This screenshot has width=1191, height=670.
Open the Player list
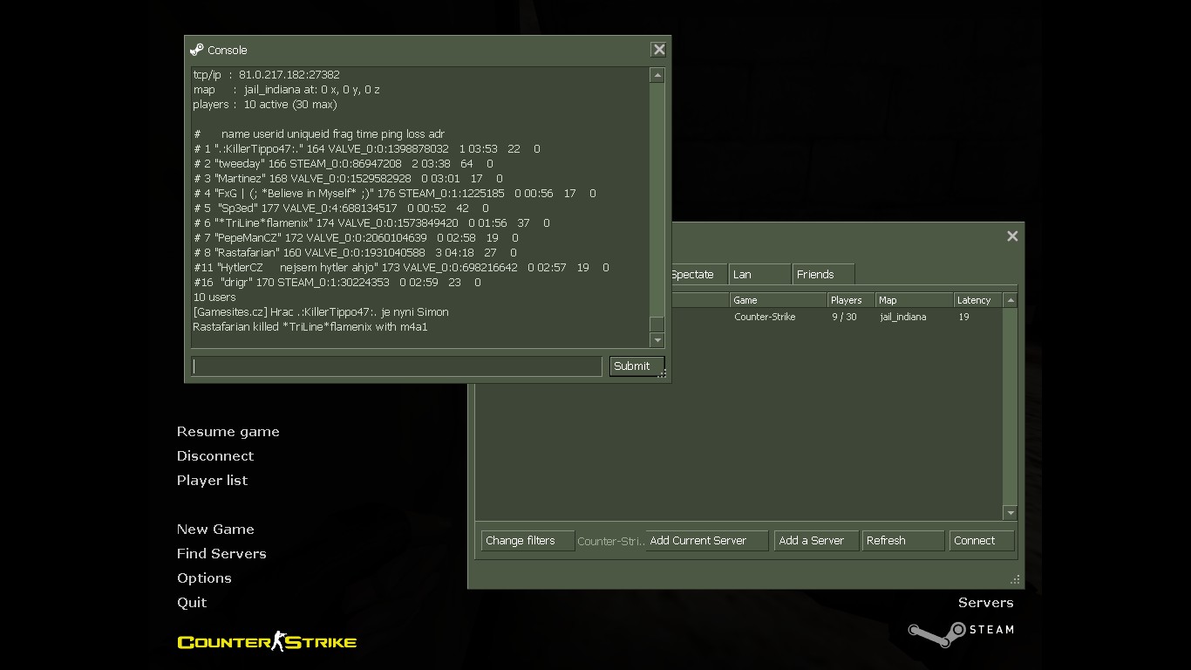point(212,481)
